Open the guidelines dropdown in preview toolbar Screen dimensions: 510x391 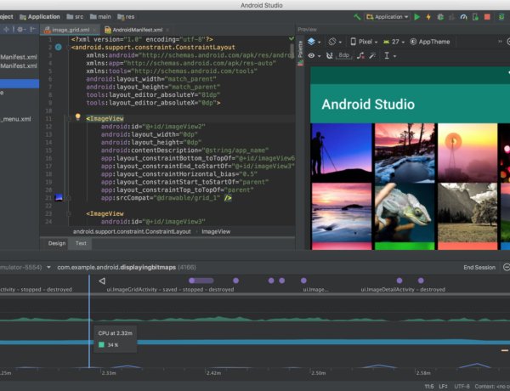coord(390,55)
